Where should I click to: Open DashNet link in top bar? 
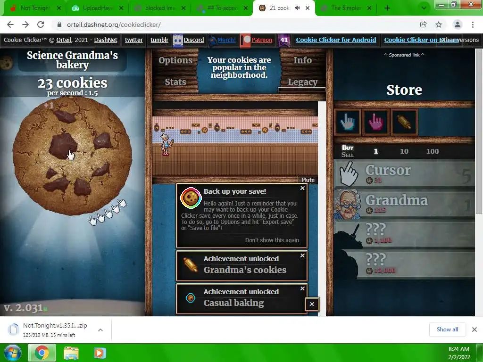106,40
